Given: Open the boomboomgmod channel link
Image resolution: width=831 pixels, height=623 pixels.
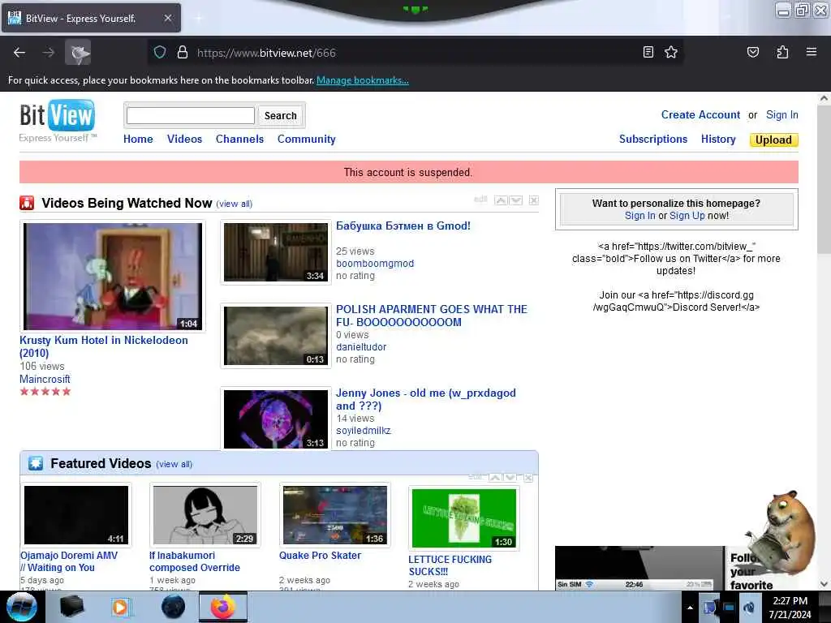Looking at the screenshot, I should (x=375, y=264).
